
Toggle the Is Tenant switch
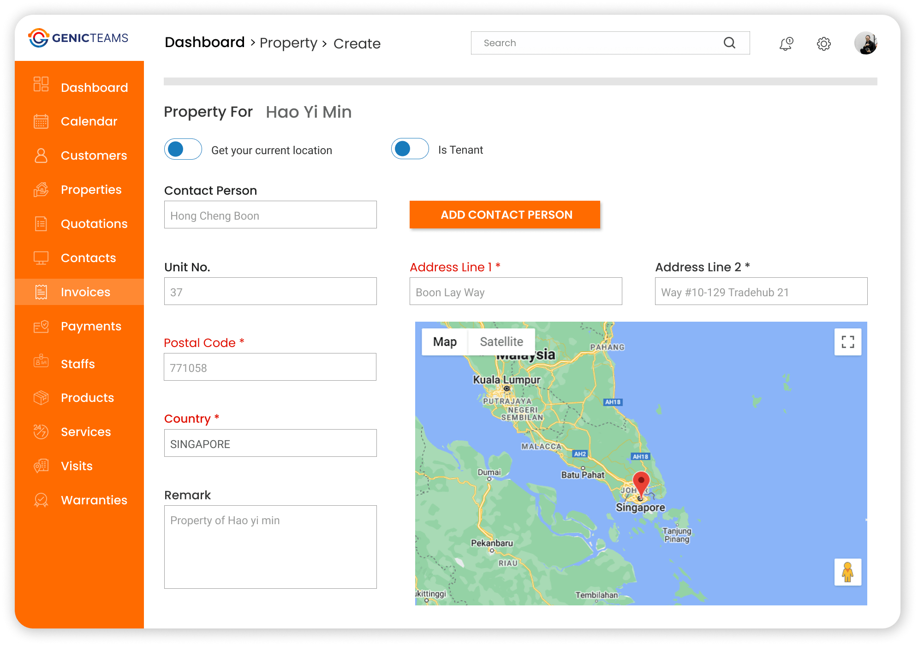point(410,149)
